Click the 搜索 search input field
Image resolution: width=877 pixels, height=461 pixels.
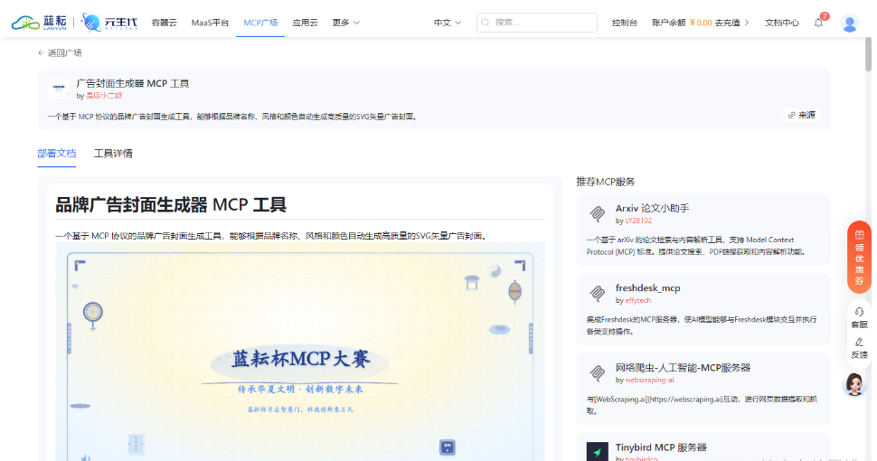(x=542, y=23)
